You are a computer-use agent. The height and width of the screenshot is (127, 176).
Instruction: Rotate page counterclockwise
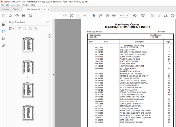click(30, 29)
